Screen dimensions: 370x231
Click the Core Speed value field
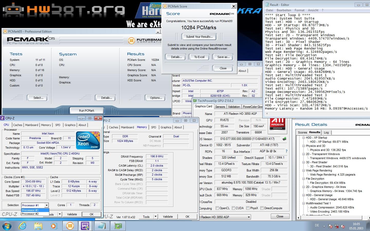point(33,182)
